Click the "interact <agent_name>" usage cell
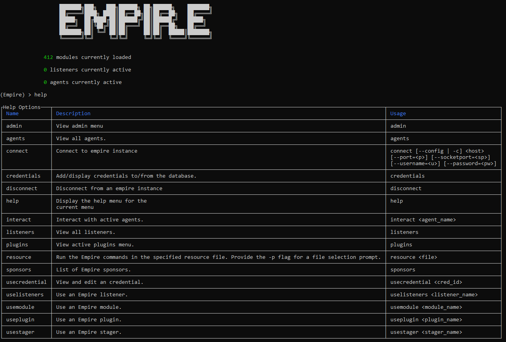 click(423, 220)
